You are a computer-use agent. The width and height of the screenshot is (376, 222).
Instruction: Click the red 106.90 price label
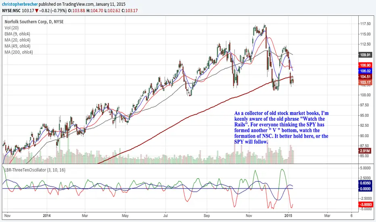click(365, 65)
